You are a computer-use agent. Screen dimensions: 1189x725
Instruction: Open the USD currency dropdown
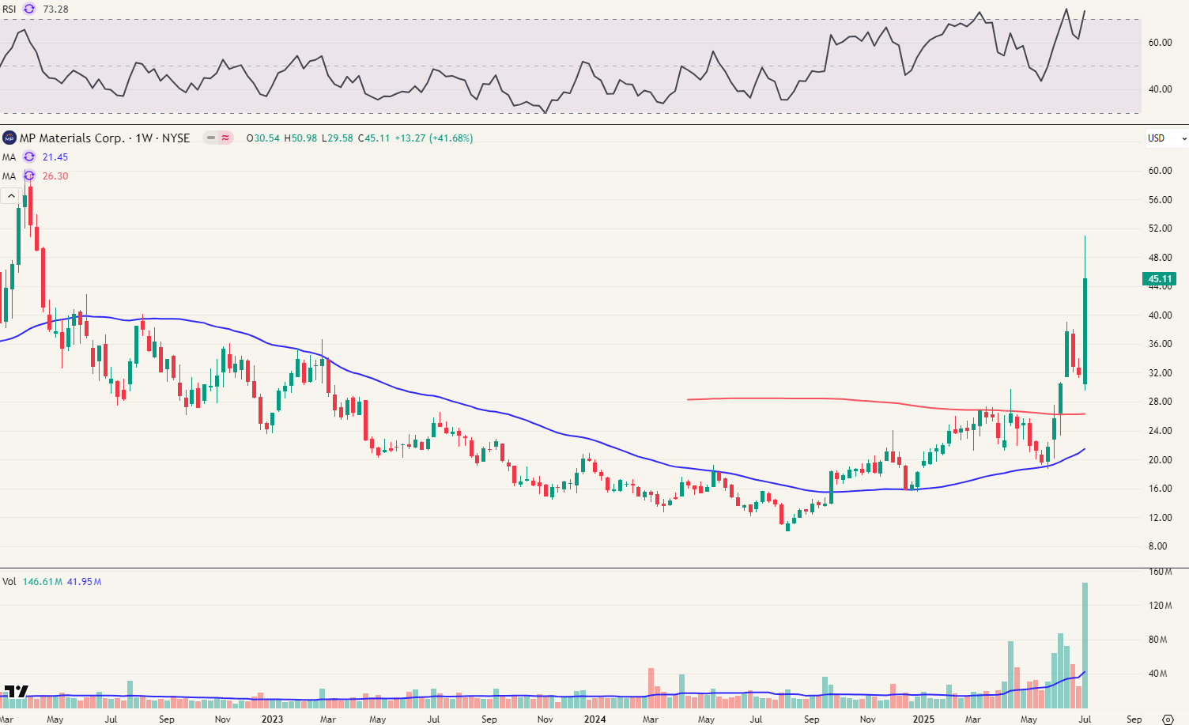coord(1166,138)
